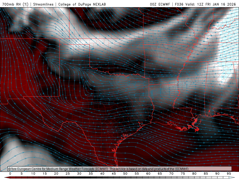Click the "700mb RH (%)" title text

(x=15, y=4)
